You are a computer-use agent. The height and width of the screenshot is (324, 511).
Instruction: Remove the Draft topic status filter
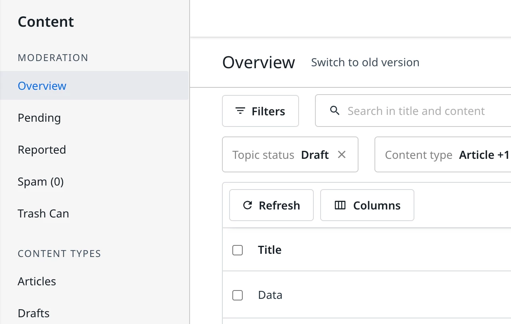coord(342,155)
